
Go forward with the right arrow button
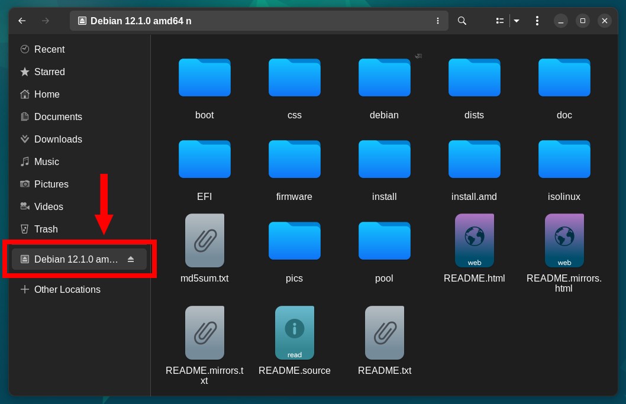point(46,21)
